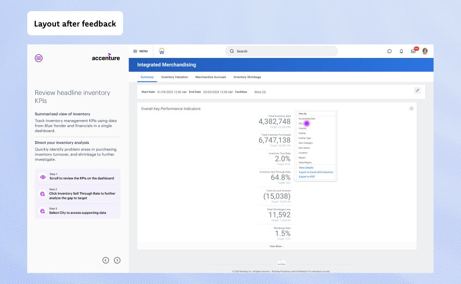461x284 pixels.
Task: Select Country in View By menu
Action: (x=303, y=128)
